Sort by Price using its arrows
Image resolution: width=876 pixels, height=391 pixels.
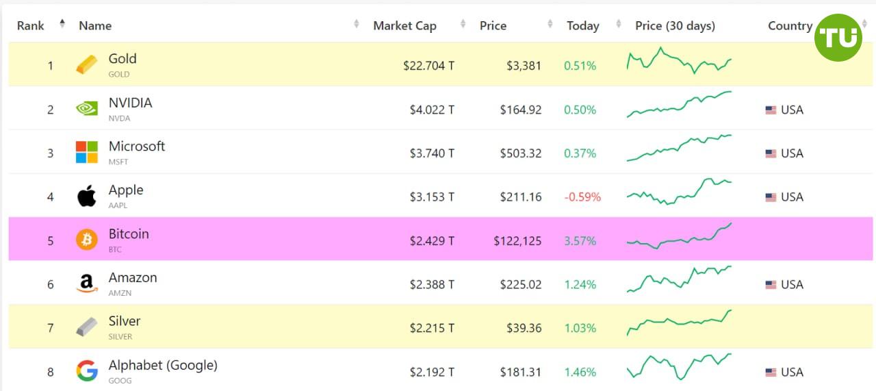tap(550, 24)
